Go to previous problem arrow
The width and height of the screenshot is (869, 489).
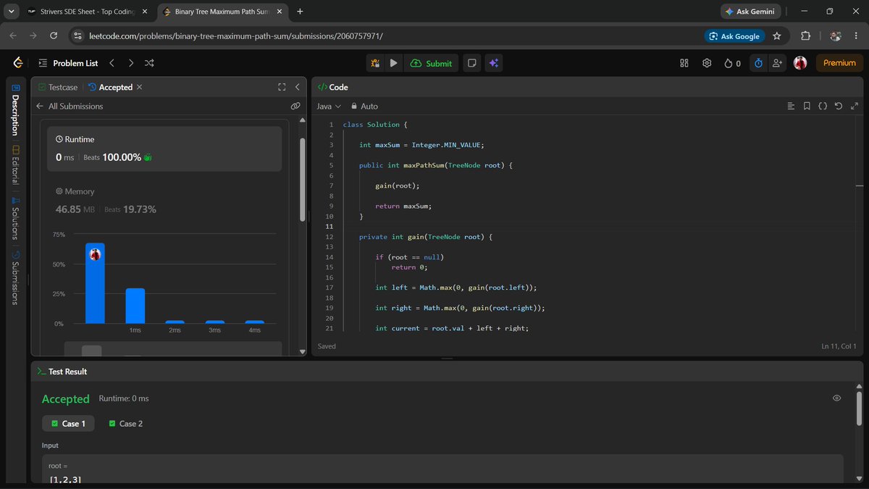(x=112, y=63)
